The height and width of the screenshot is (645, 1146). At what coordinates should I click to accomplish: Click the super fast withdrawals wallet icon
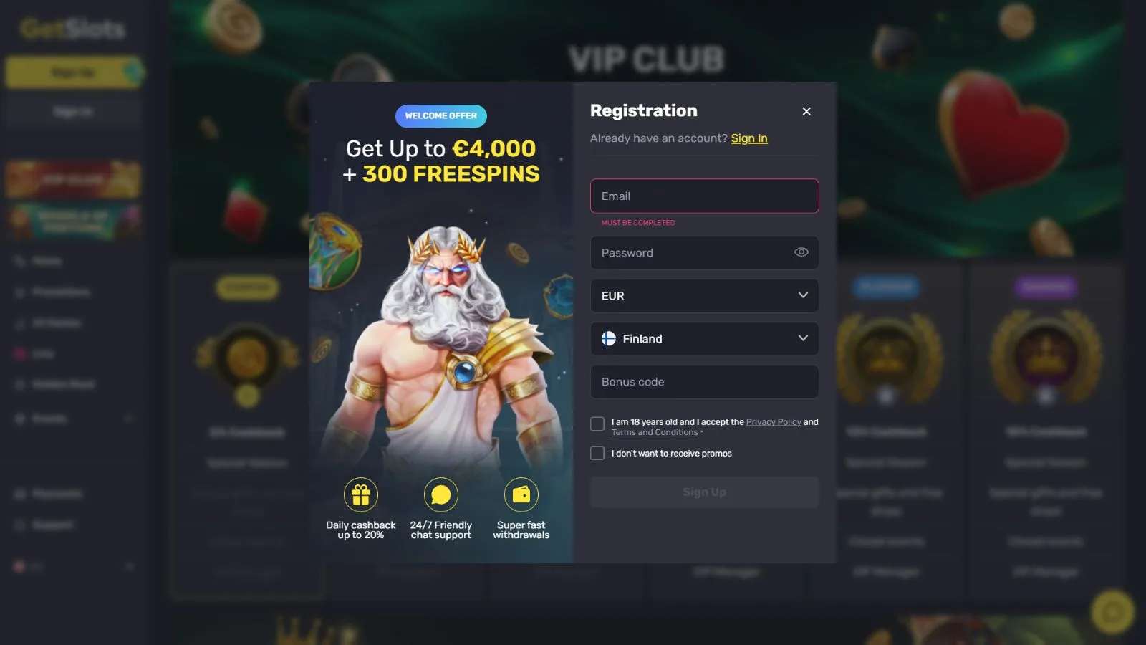[x=521, y=494]
